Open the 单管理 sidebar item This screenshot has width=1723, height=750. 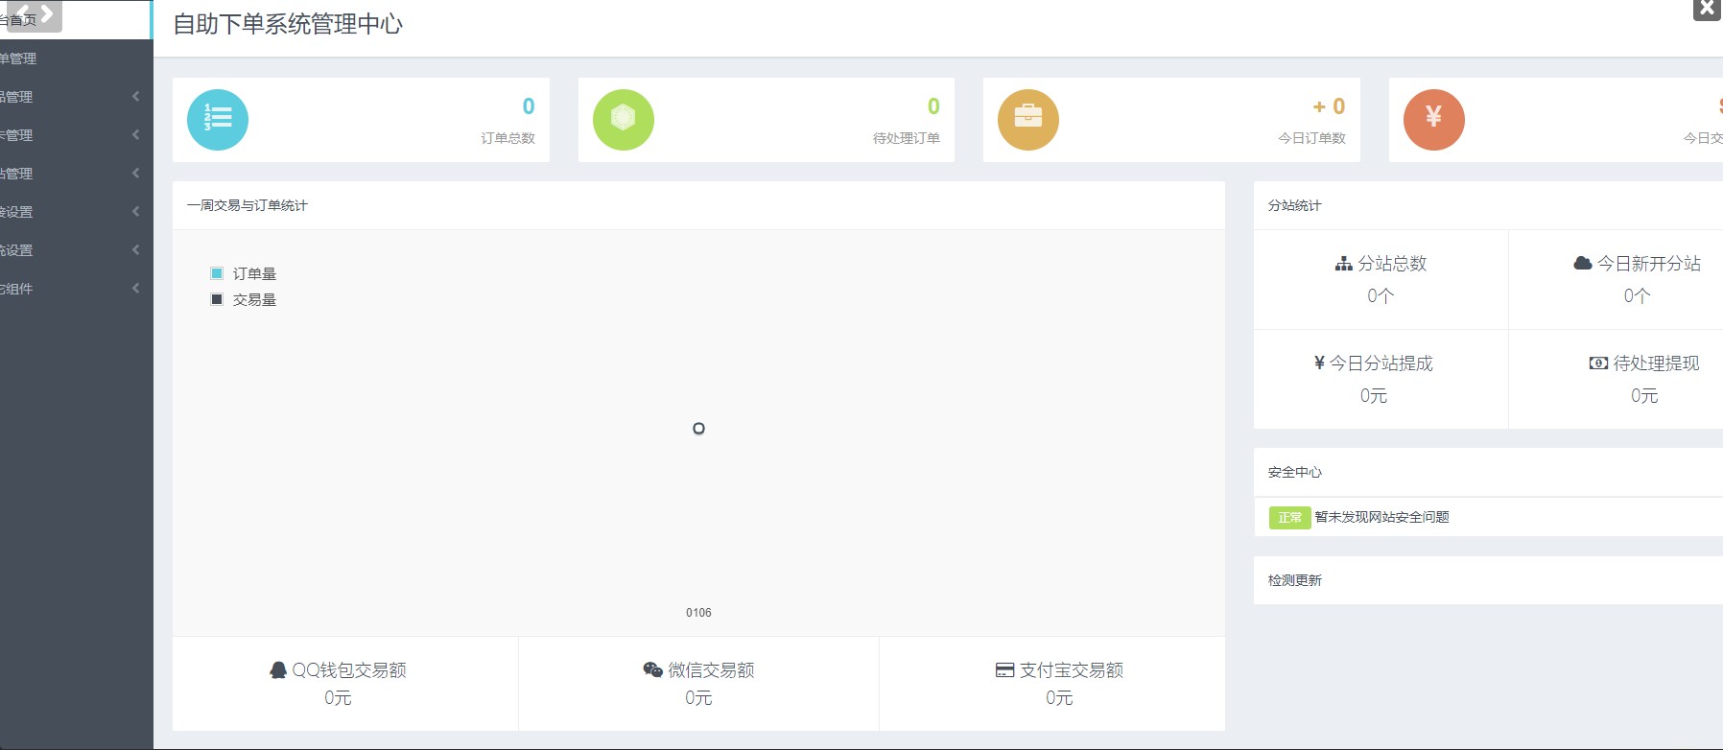77,59
